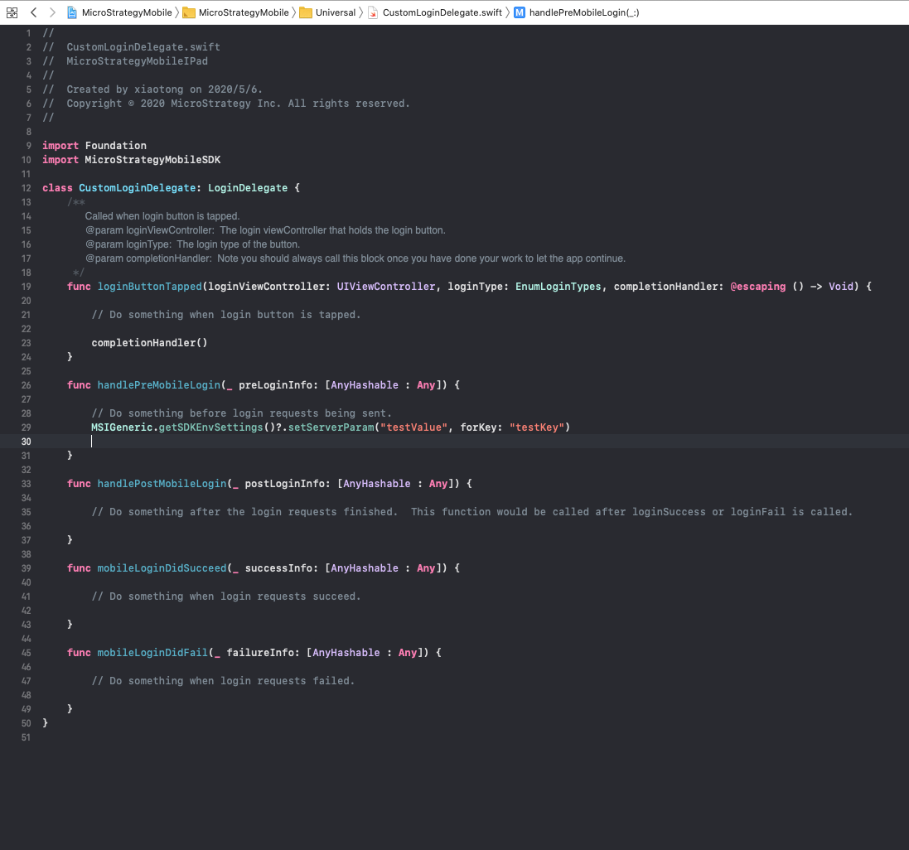Viewport: 909px width, 850px height.
Task: Click the Swift file icon for CustomLoginDelegate
Action: click(373, 12)
